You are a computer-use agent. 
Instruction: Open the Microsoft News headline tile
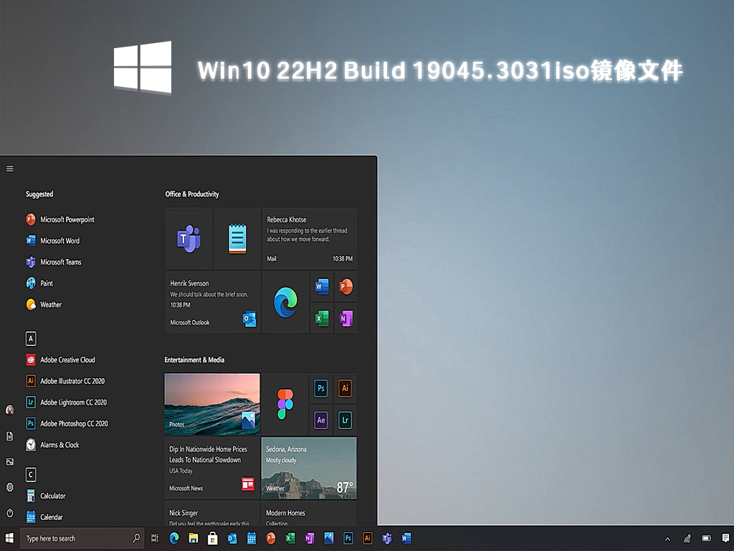pyautogui.click(x=212, y=468)
